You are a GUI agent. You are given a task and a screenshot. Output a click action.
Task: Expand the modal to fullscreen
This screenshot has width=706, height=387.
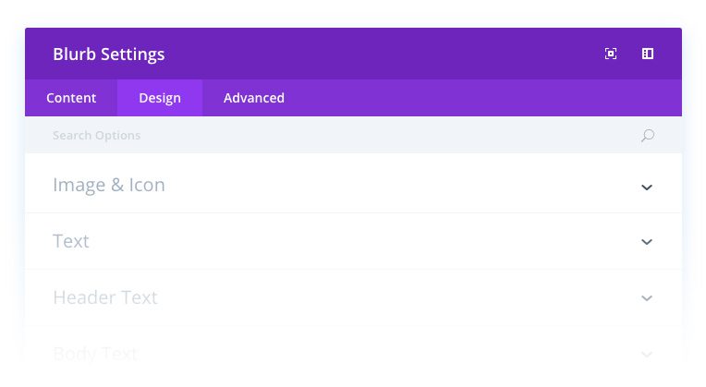click(611, 54)
